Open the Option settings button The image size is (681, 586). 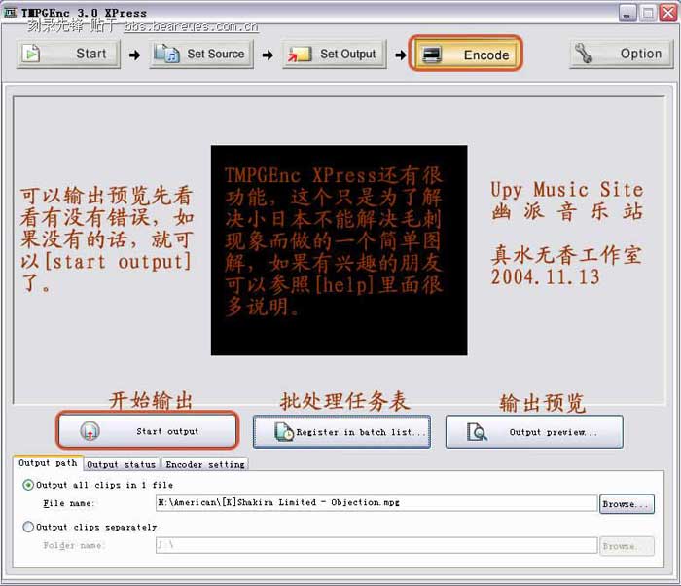(x=622, y=54)
